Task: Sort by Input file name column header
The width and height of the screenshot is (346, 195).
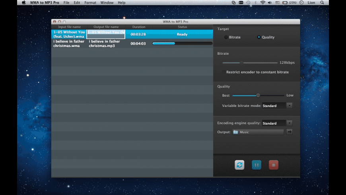Action: coord(69,27)
